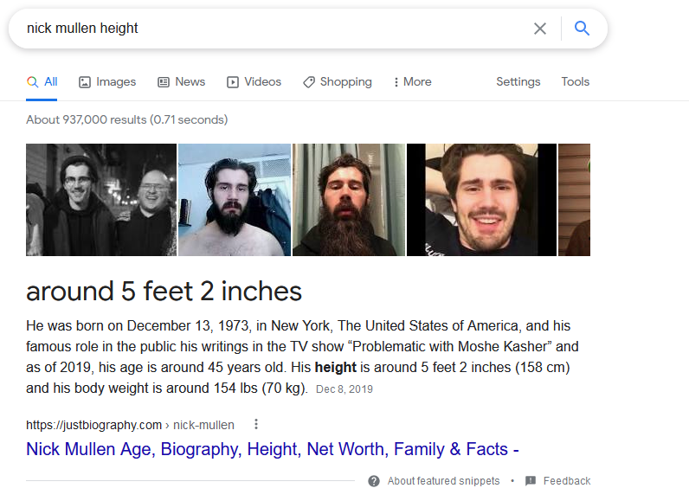Go to the Shopping tab
This screenshot has height=501, width=689.
[337, 82]
